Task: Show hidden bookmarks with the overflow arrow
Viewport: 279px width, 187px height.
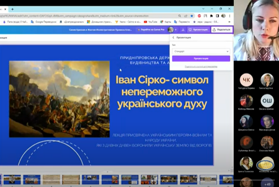Action: click(230, 22)
